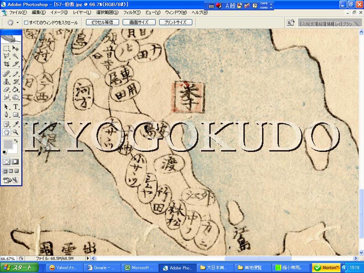Select the Smudge tool
Screen dimensions: 364x273
6,97
